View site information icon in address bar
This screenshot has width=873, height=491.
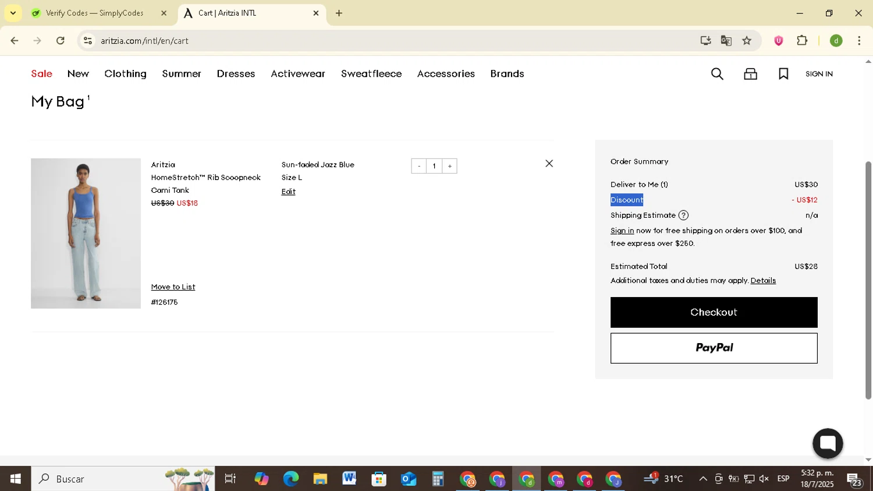(88, 41)
